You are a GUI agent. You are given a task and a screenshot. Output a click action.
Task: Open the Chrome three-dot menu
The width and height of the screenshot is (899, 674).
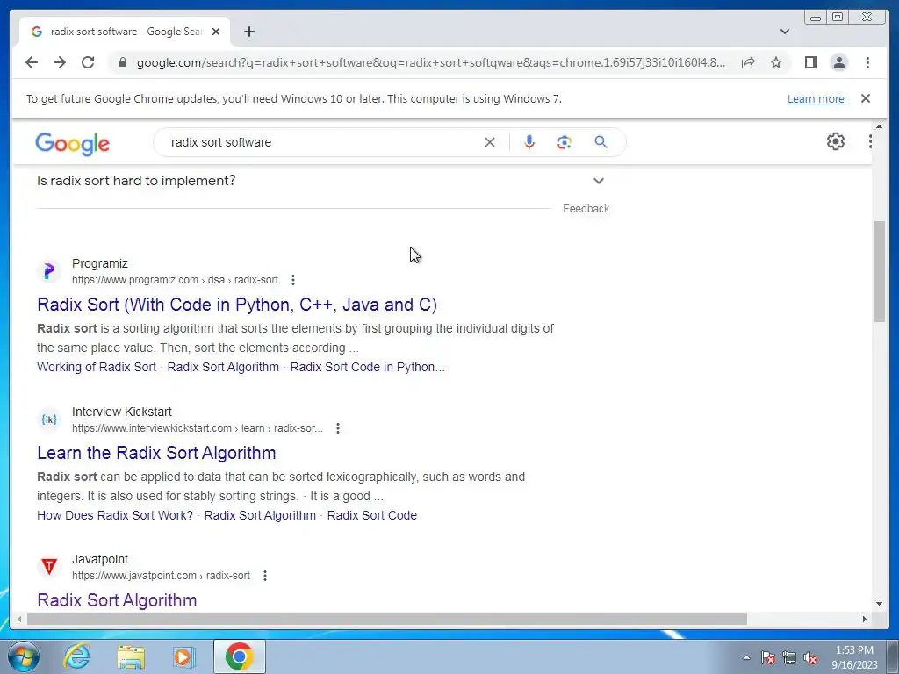[x=867, y=62]
